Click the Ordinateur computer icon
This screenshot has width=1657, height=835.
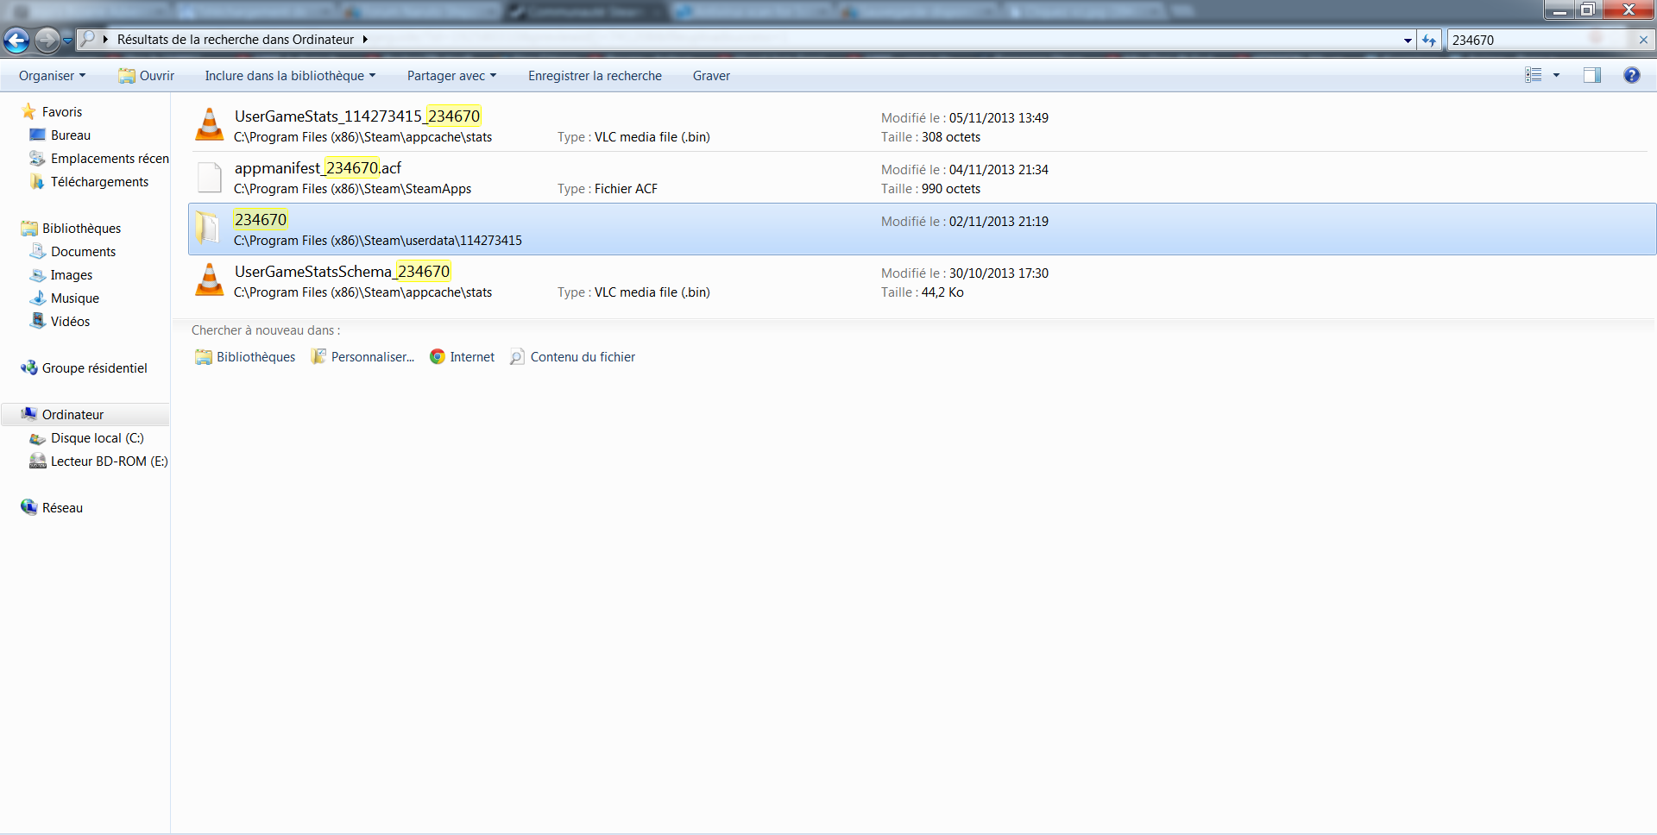coord(29,414)
